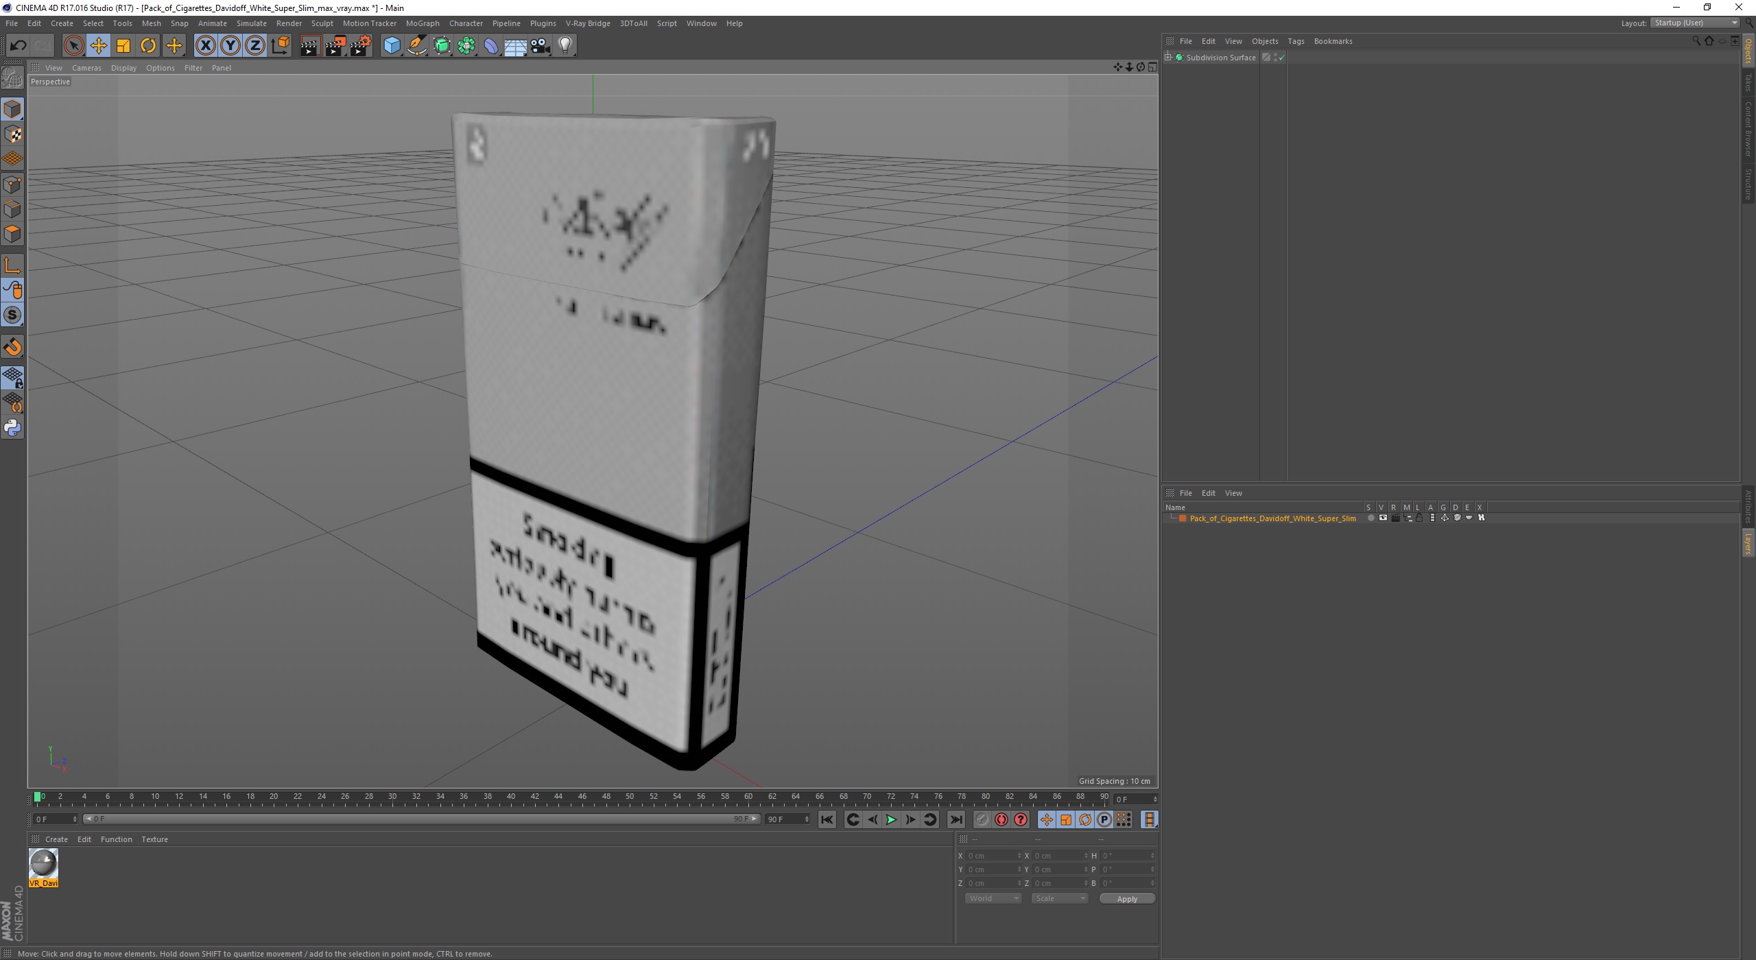
Task: Add a Cube primitive object
Action: 392,46
